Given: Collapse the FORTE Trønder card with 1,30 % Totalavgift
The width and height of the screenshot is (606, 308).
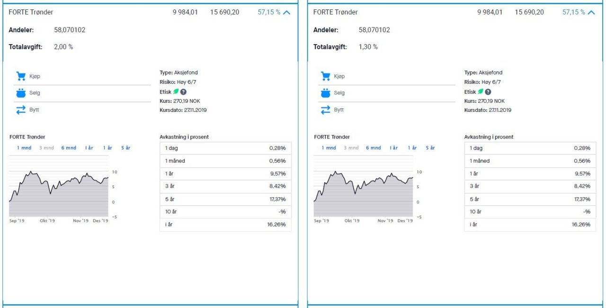Looking at the screenshot, I should click(591, 12).
